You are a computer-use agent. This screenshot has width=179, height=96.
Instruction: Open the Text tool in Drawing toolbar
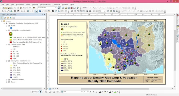click(54, 92)
